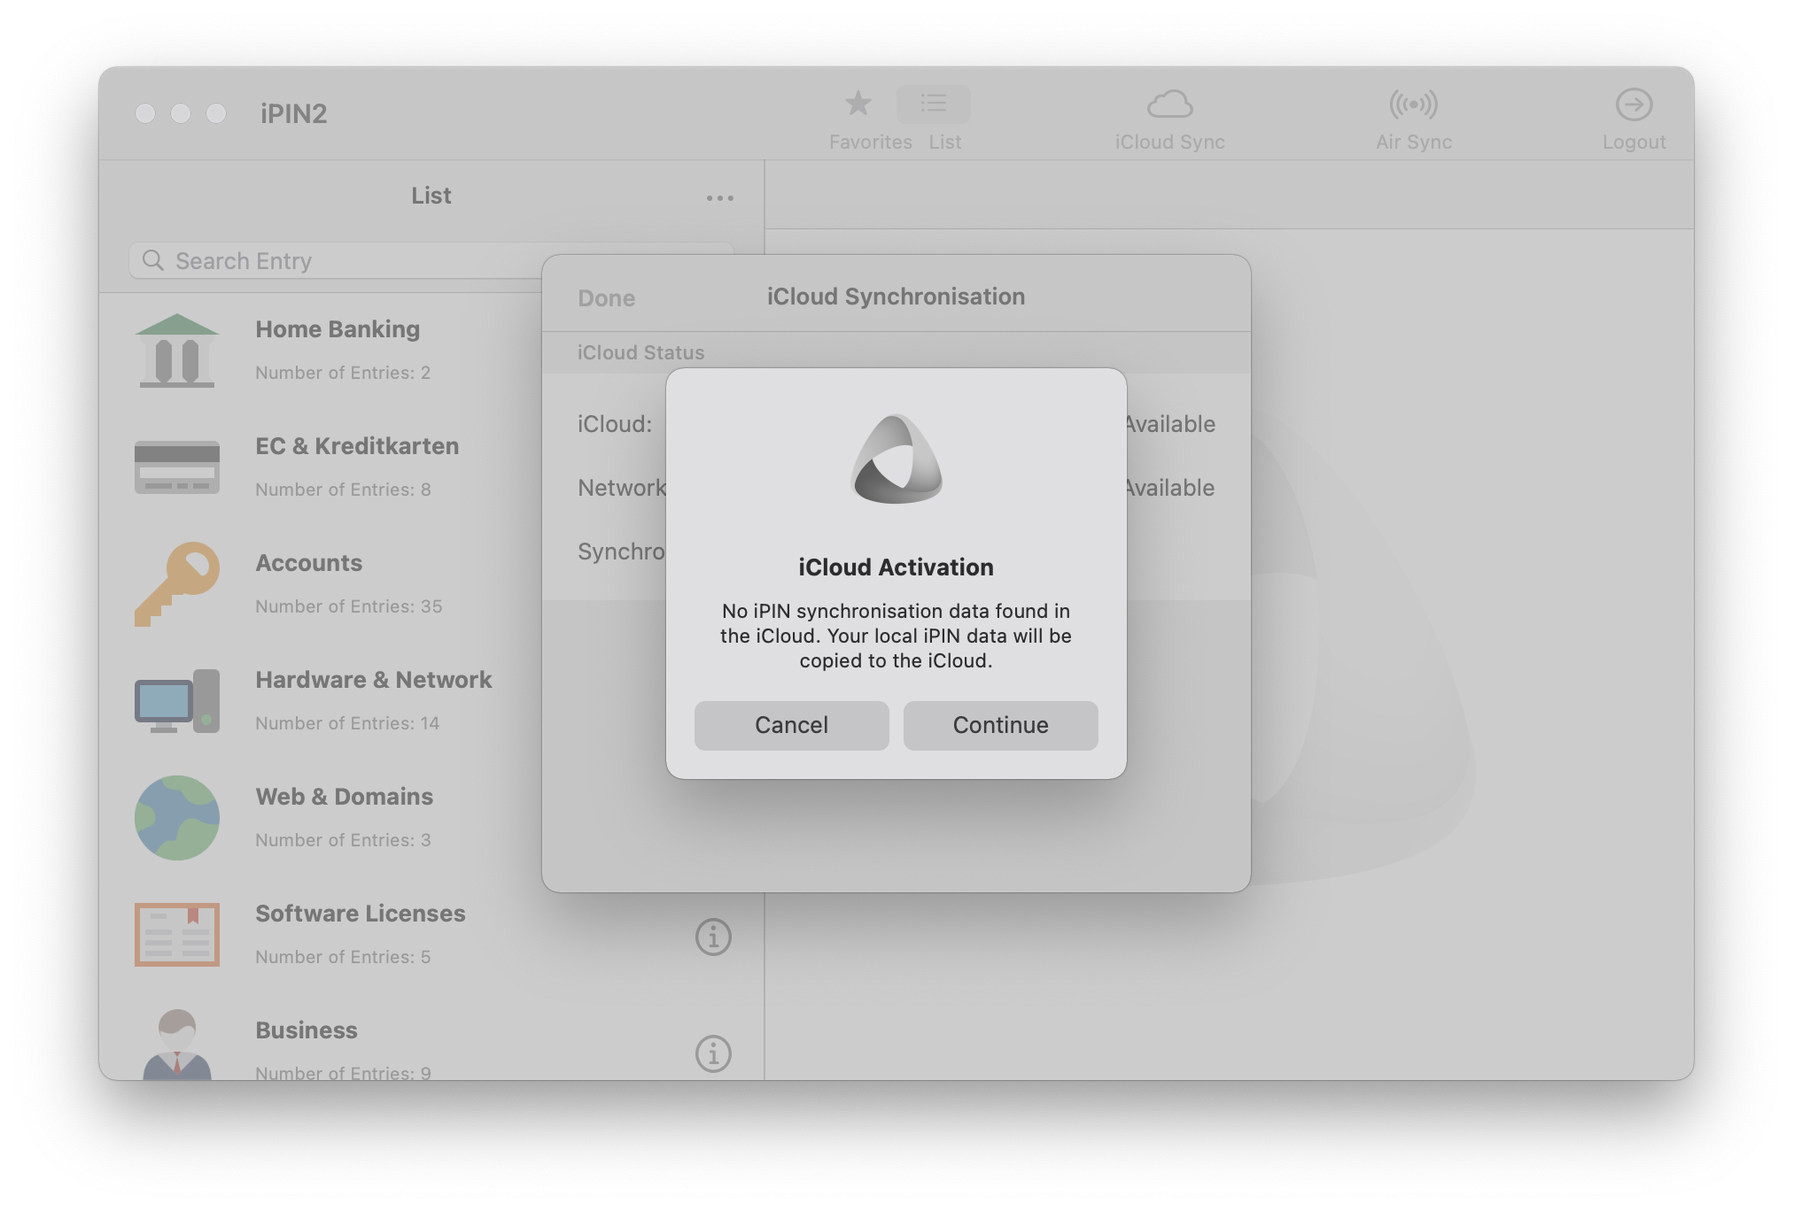Open the Software Licenses info button
This screenshot has width=1793, height=1211.
click(713, 937)
